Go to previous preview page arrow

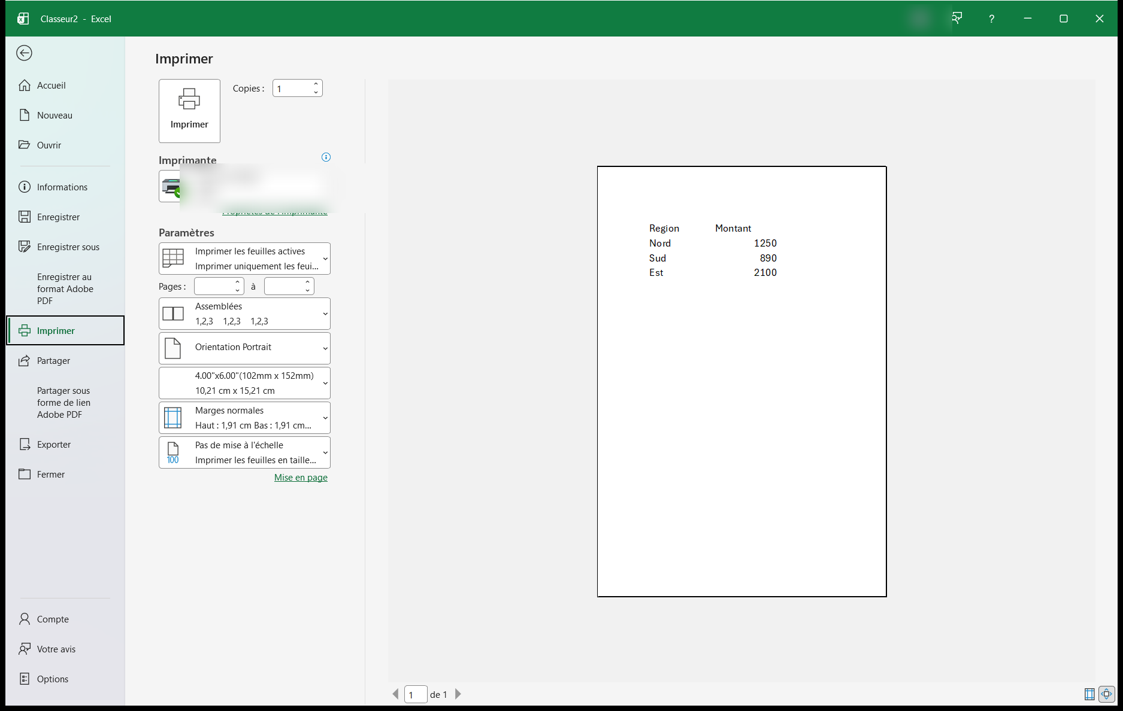395,694
